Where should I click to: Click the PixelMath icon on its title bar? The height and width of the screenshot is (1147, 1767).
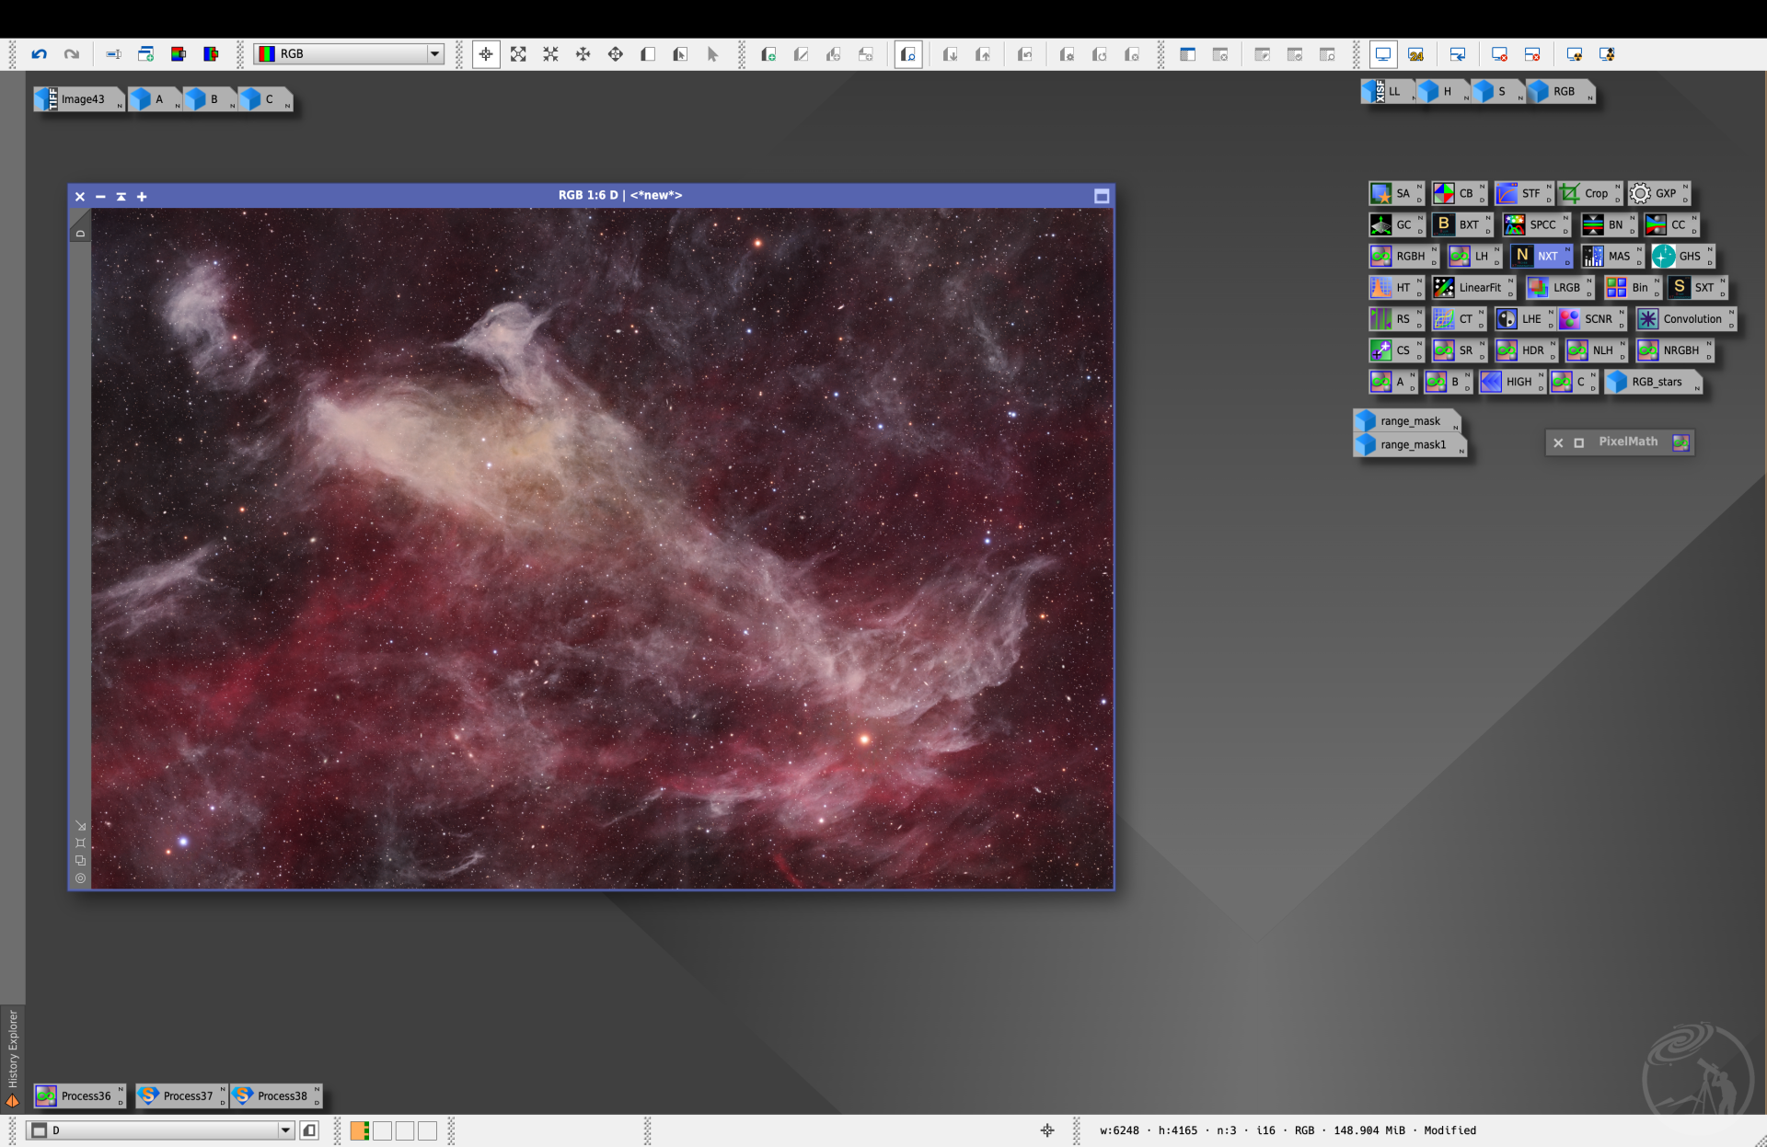pyautogui.click(x=1680, y=442)
